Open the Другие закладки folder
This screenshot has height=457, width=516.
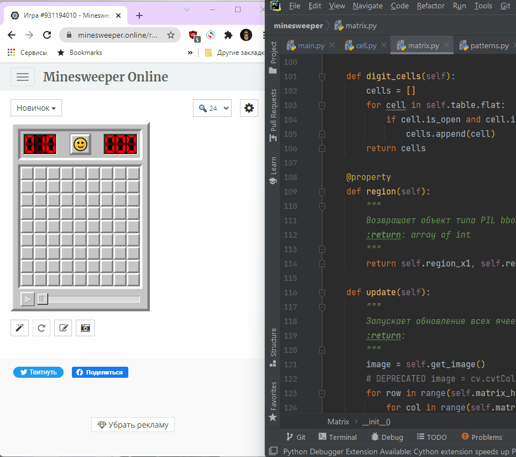(234, 53)
